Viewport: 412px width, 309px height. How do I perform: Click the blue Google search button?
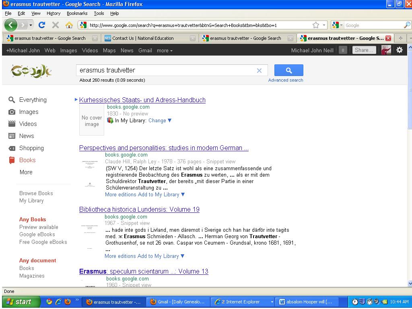[x=288, y=70]
